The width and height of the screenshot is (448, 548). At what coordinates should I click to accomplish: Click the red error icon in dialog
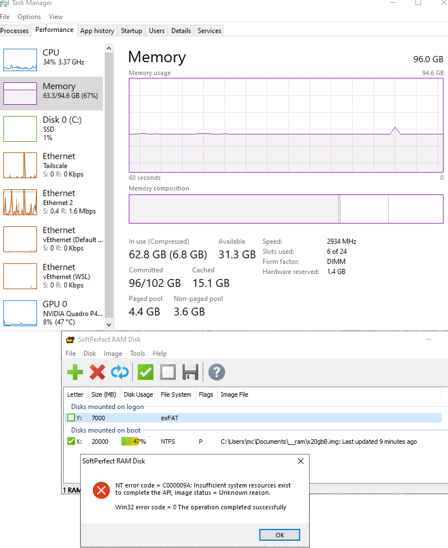(101, 490)
